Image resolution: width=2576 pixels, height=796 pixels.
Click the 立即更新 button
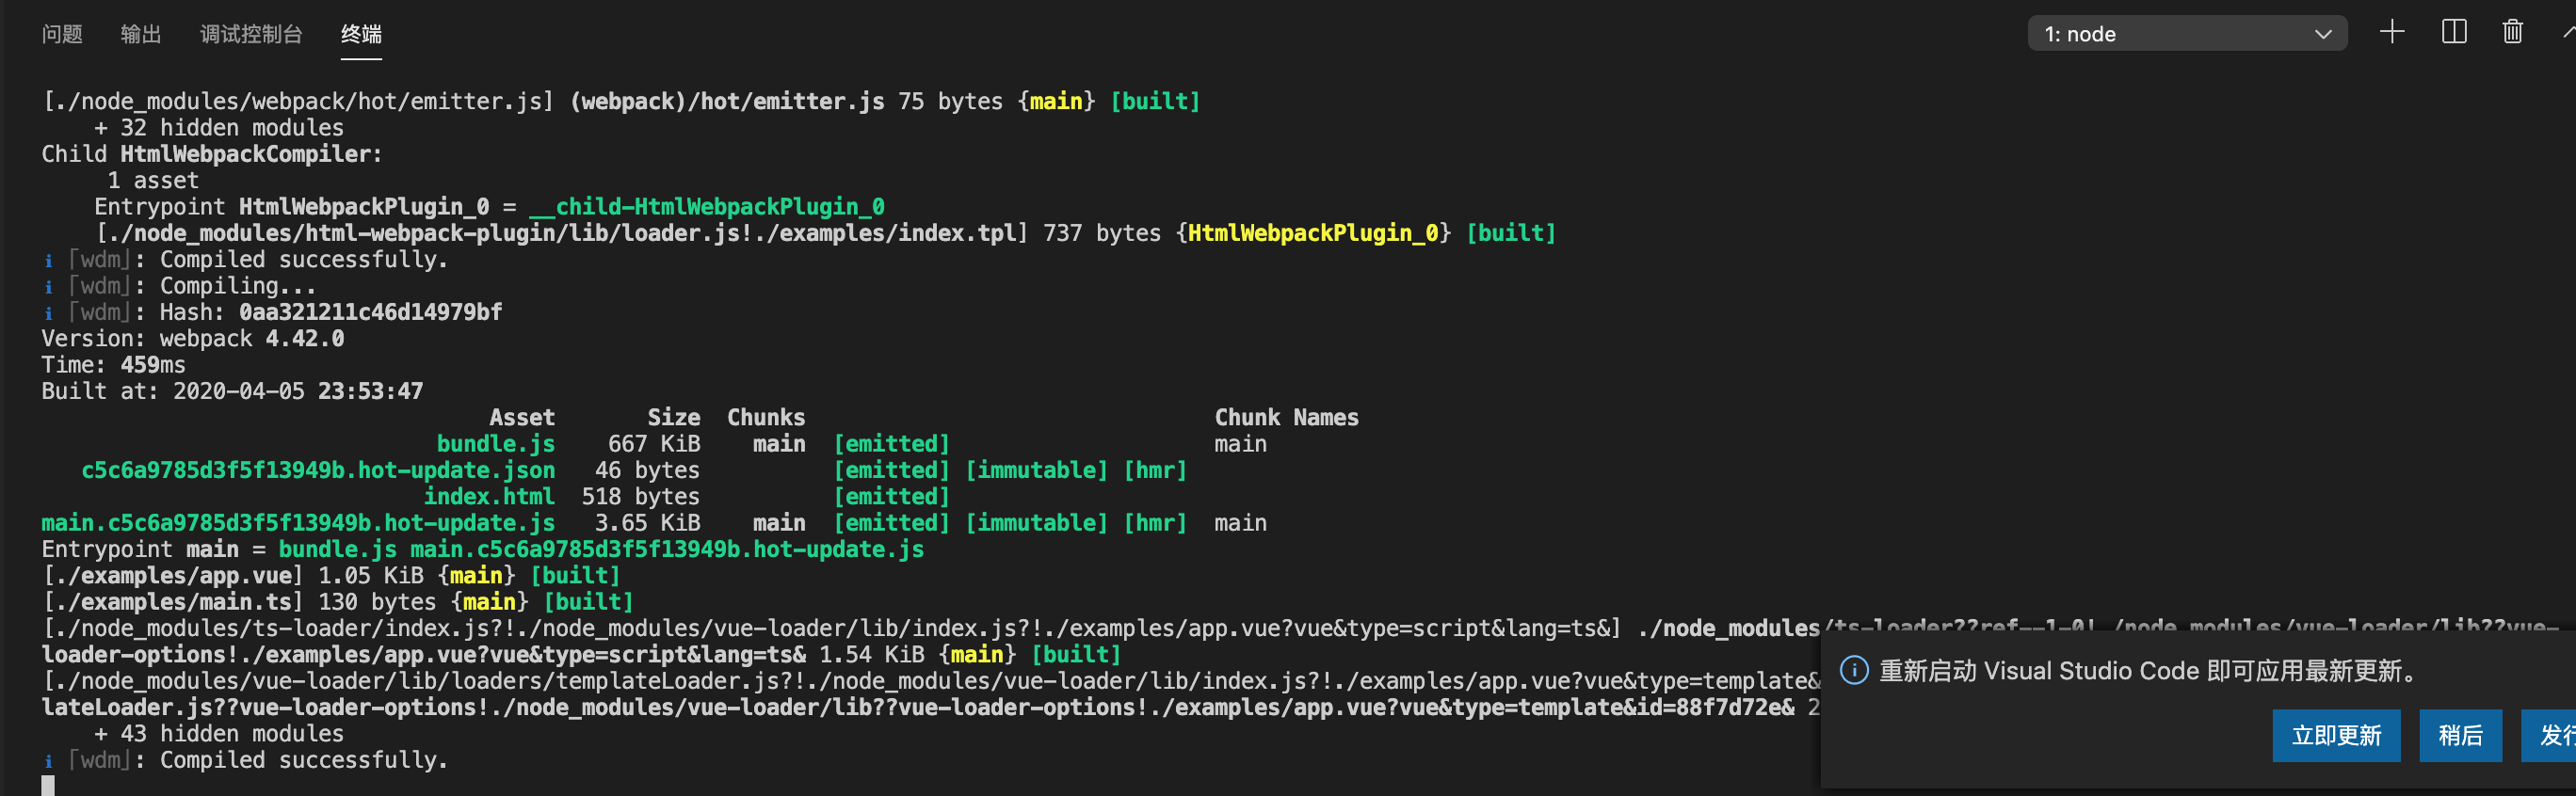2336,736
